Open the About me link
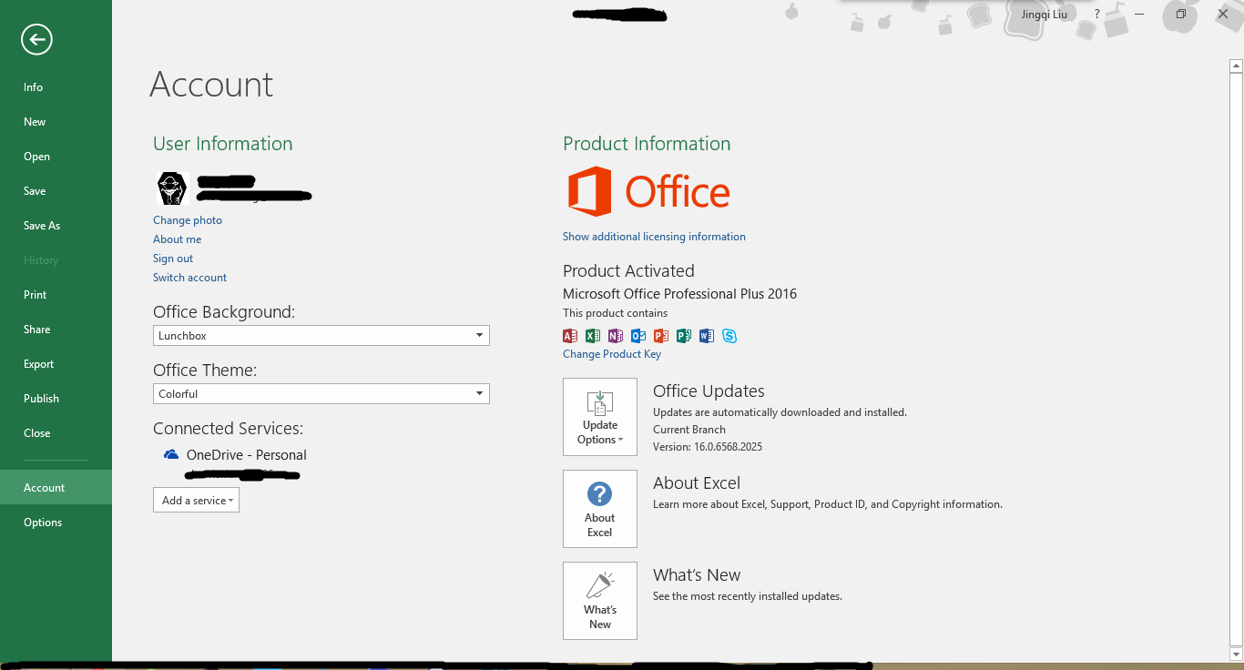The image size is (1244, 670). click(178, 239)
